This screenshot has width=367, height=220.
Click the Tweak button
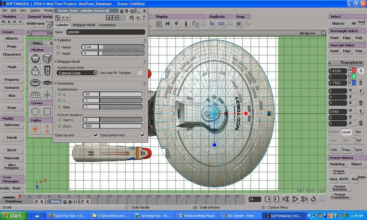point(12,138)
